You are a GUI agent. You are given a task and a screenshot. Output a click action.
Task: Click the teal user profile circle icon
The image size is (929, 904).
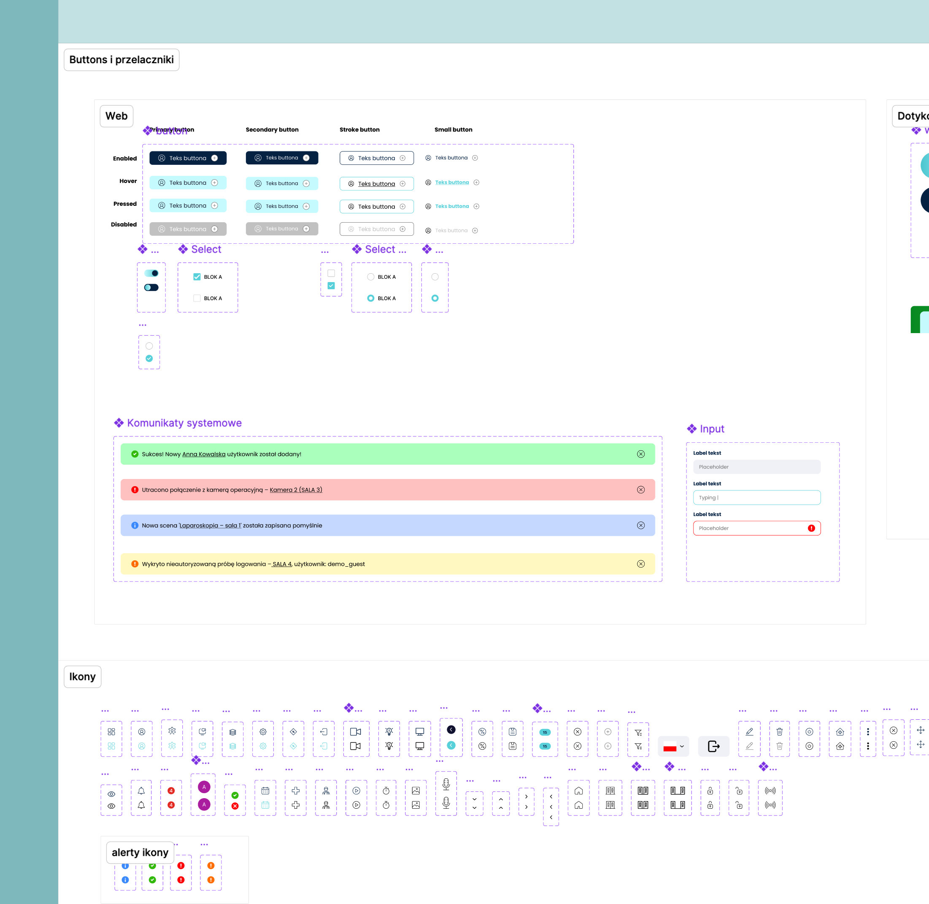141,746
